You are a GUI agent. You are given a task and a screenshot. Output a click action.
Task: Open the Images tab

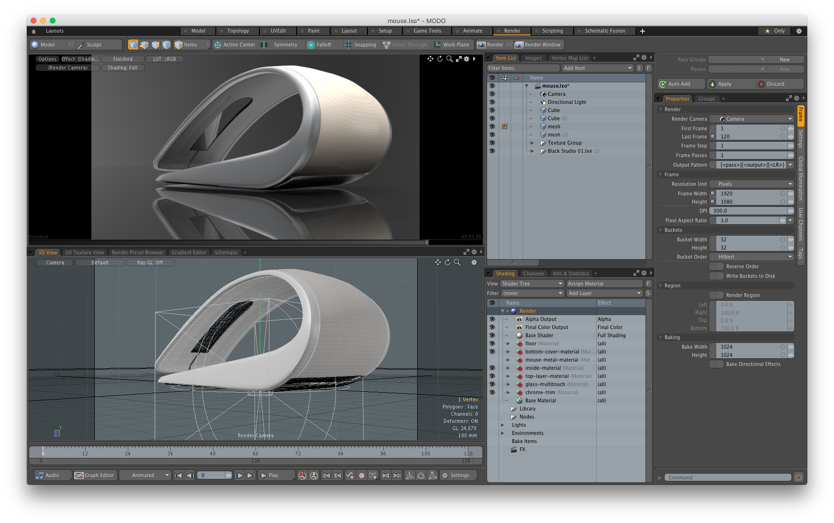[x=533, y=58]
